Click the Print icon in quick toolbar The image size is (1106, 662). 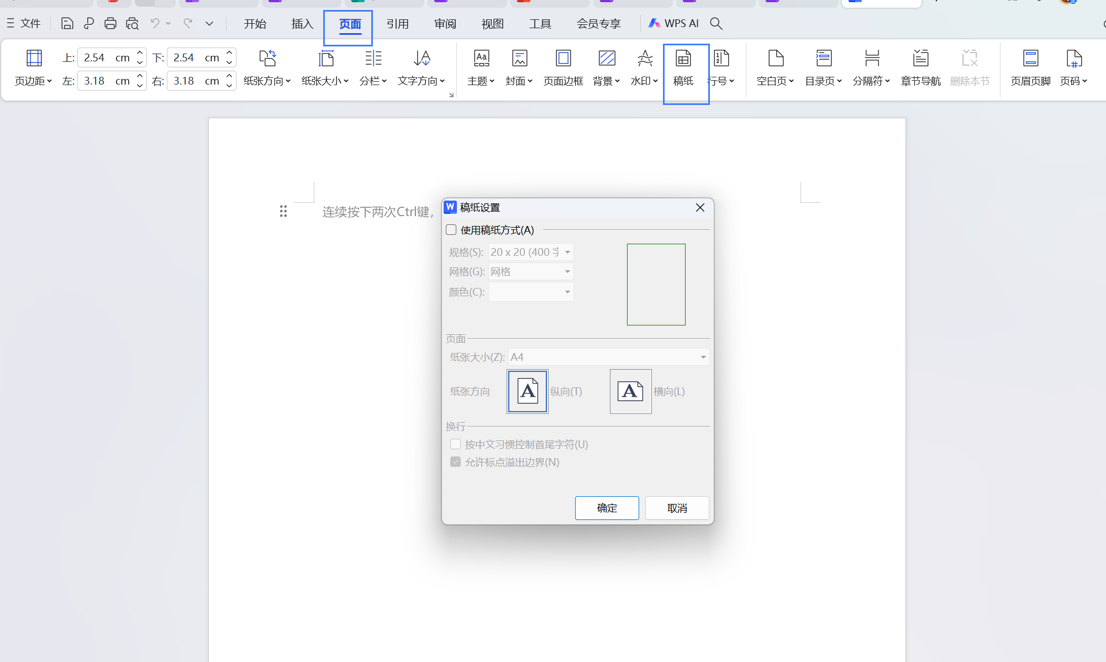coord(110,23)
